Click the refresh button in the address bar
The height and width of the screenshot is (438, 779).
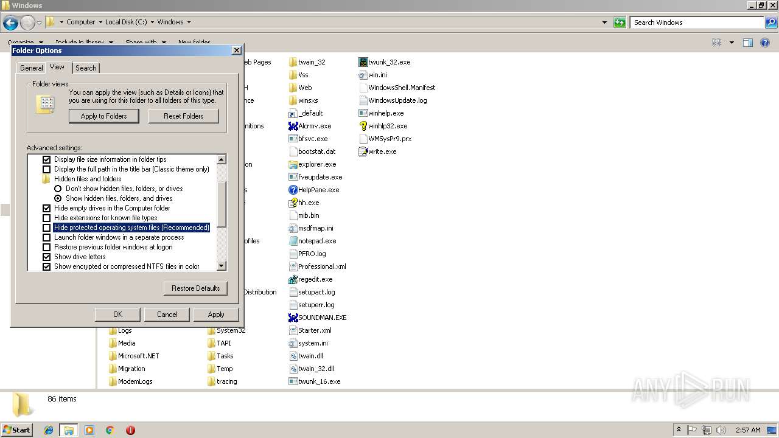(620, 23)
